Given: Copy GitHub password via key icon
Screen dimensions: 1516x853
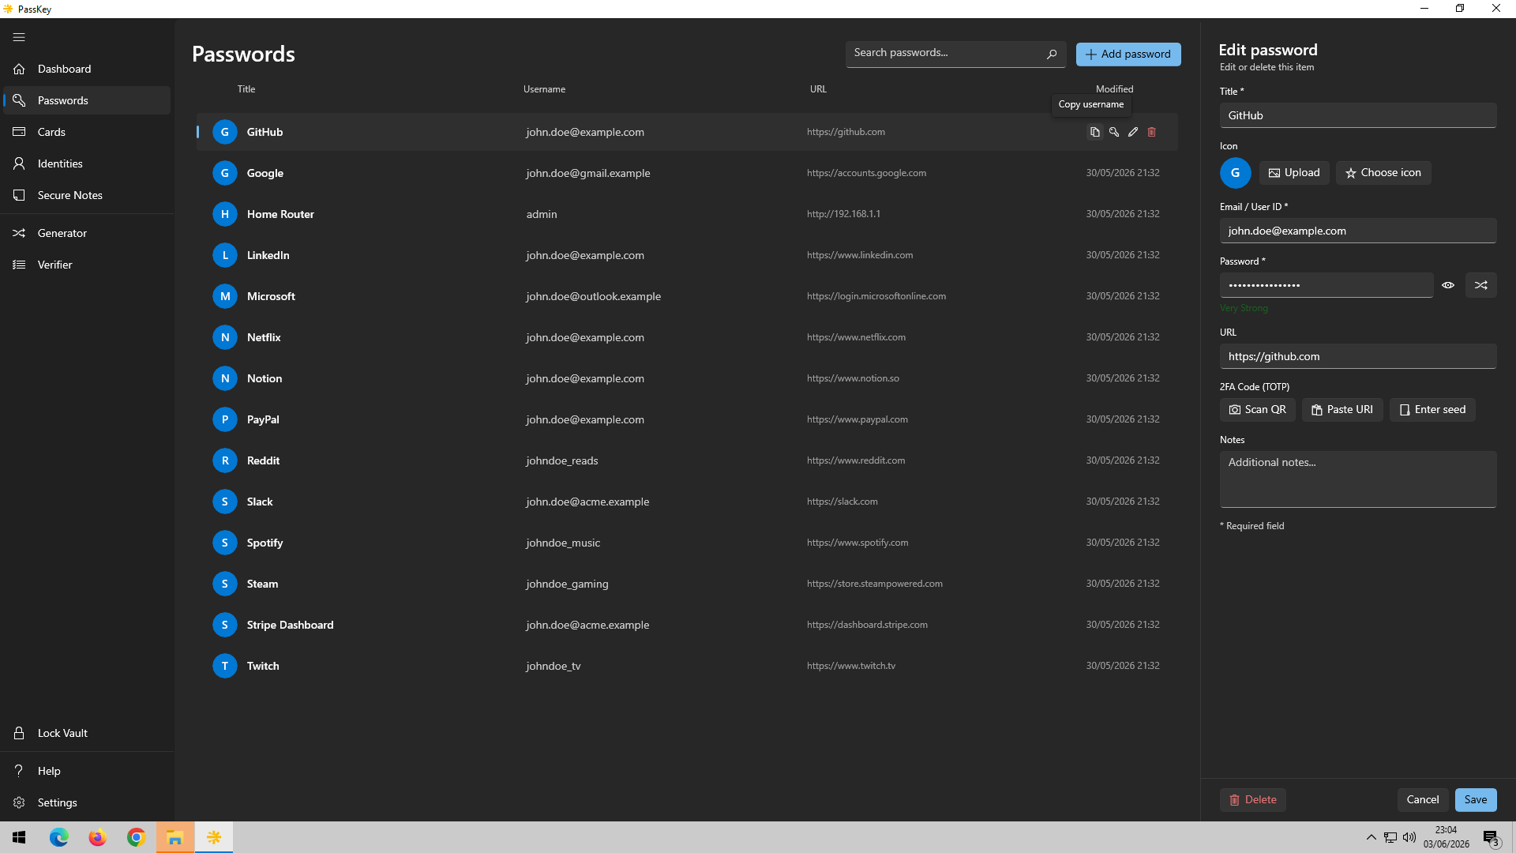Looking at the screenshot, I should [1113, 132].
